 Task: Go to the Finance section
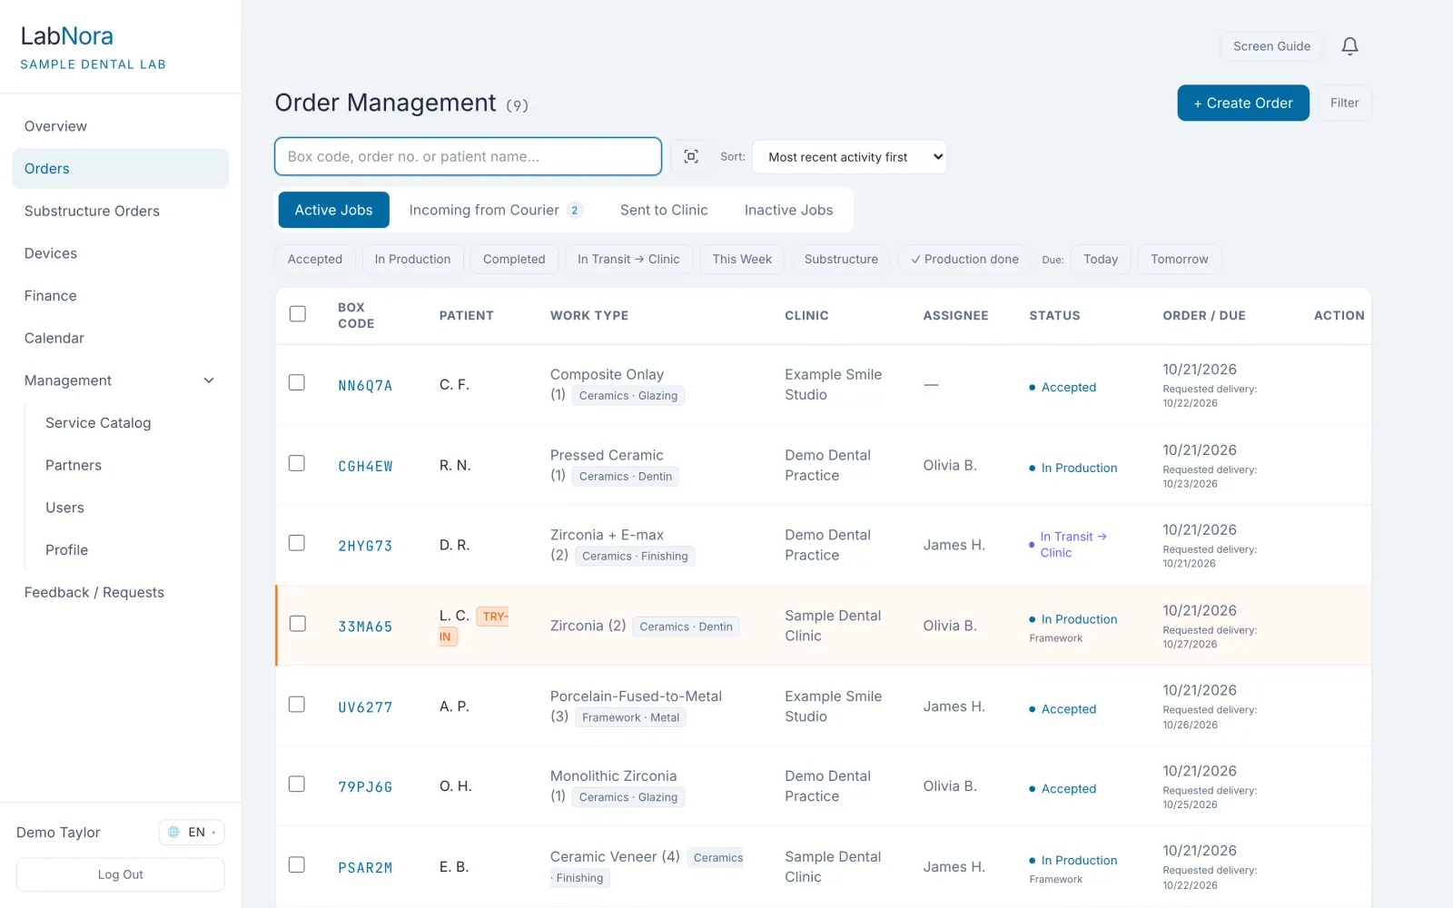[x=120, y=296]
